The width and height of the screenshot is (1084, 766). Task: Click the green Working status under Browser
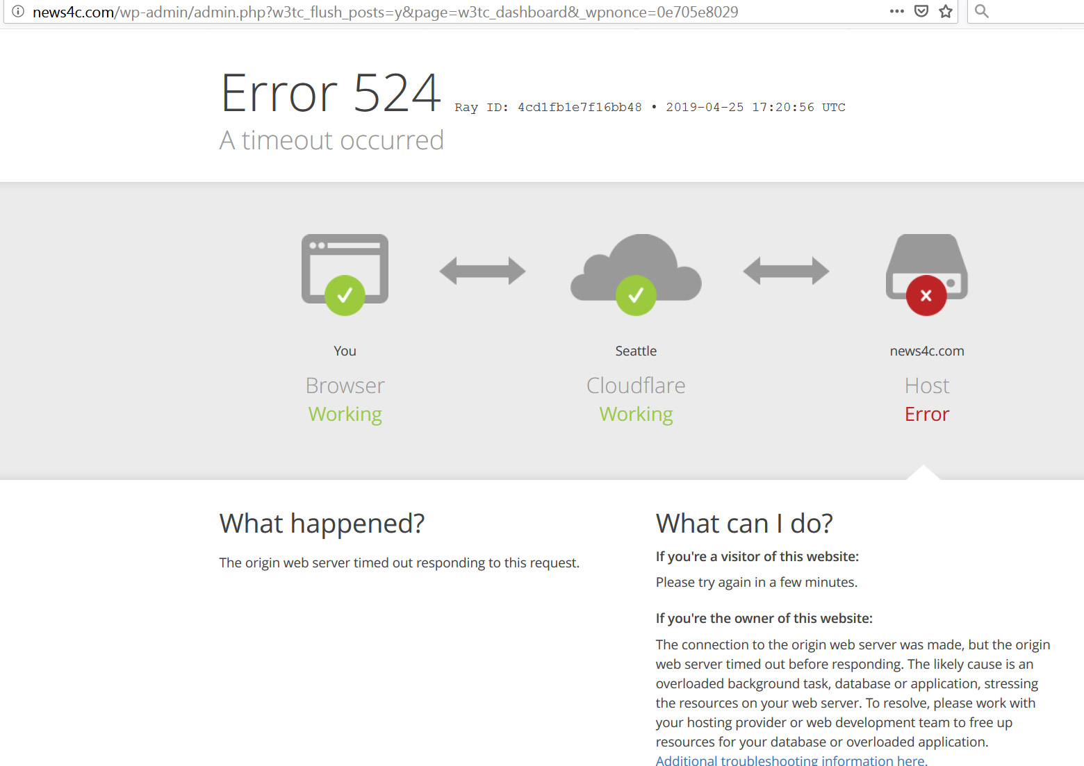[x=345, y=415]
